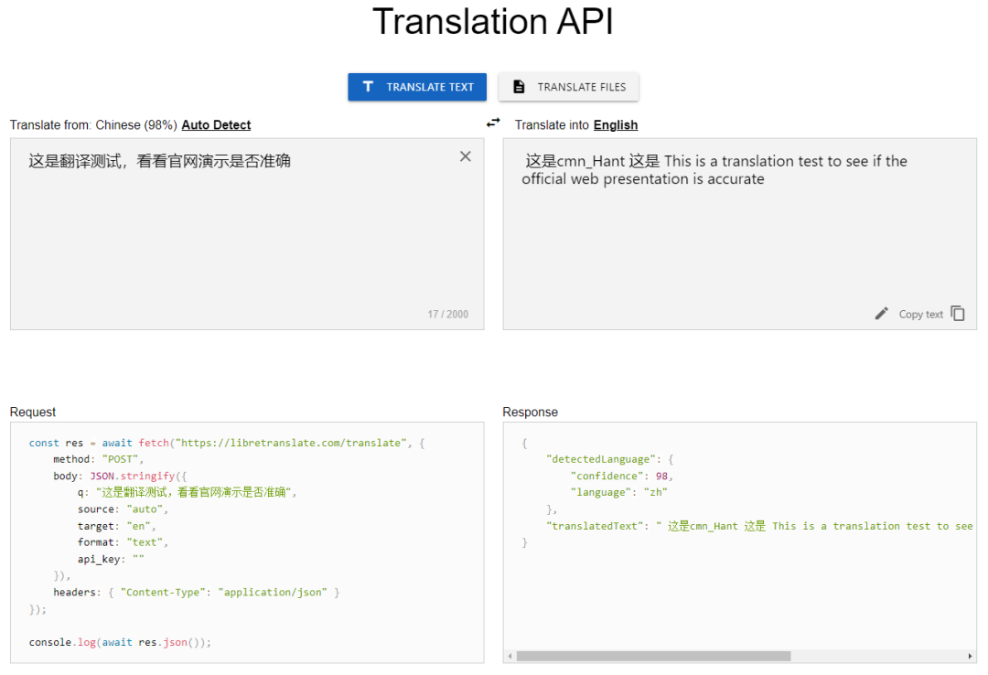Switch to the Translate Files tab
Image resolution: width=988 pixels, height=675 pixels.
click(568, 86)
